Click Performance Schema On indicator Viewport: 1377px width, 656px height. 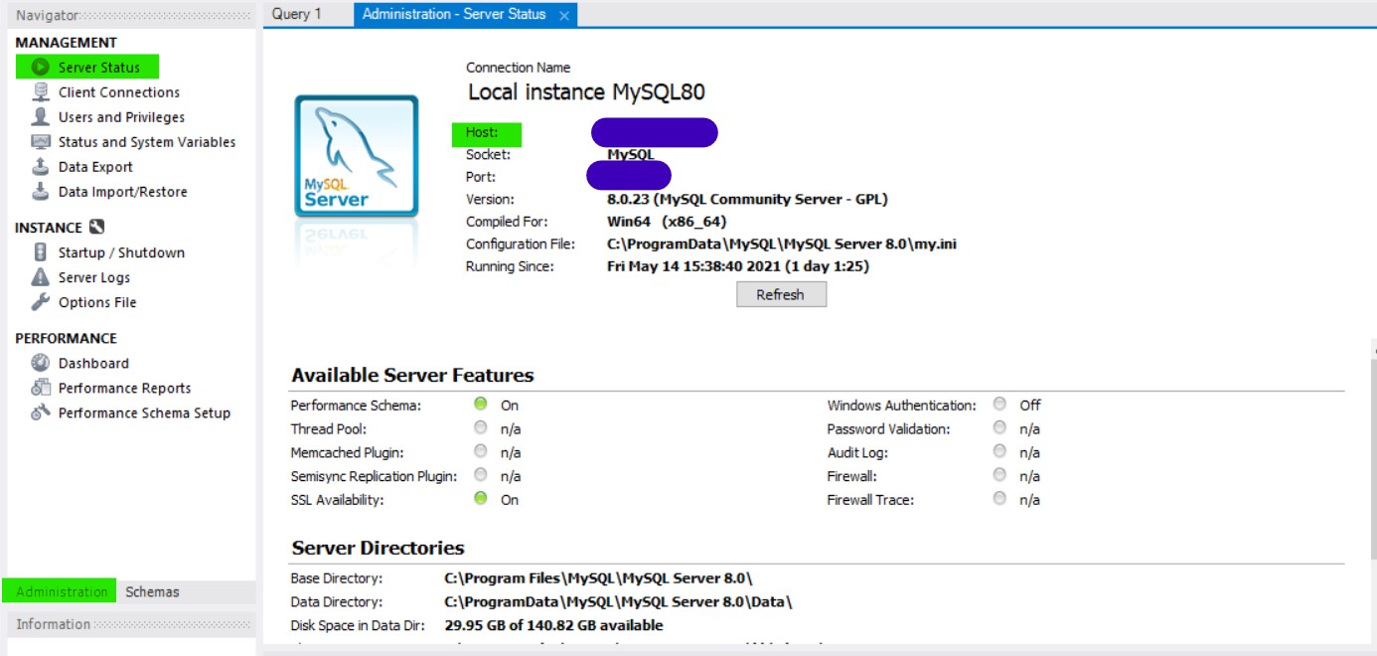point(481,405)
